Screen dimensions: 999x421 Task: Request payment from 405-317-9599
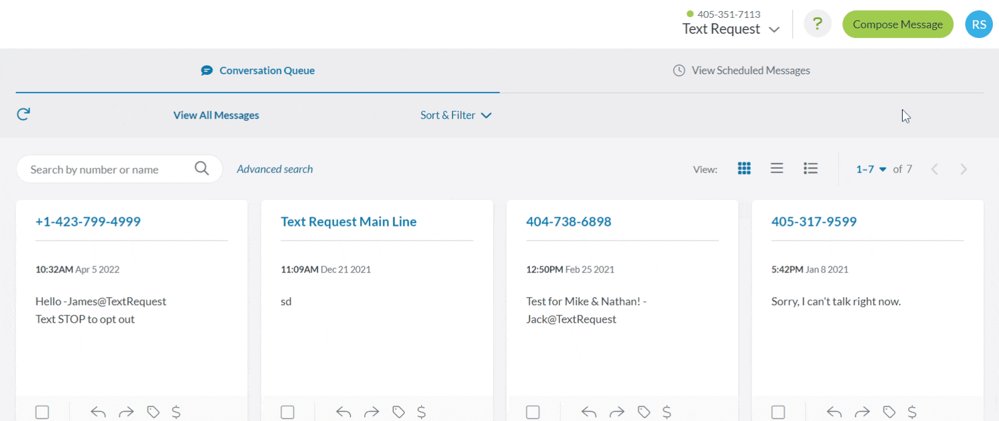click(x=912, y=412)
